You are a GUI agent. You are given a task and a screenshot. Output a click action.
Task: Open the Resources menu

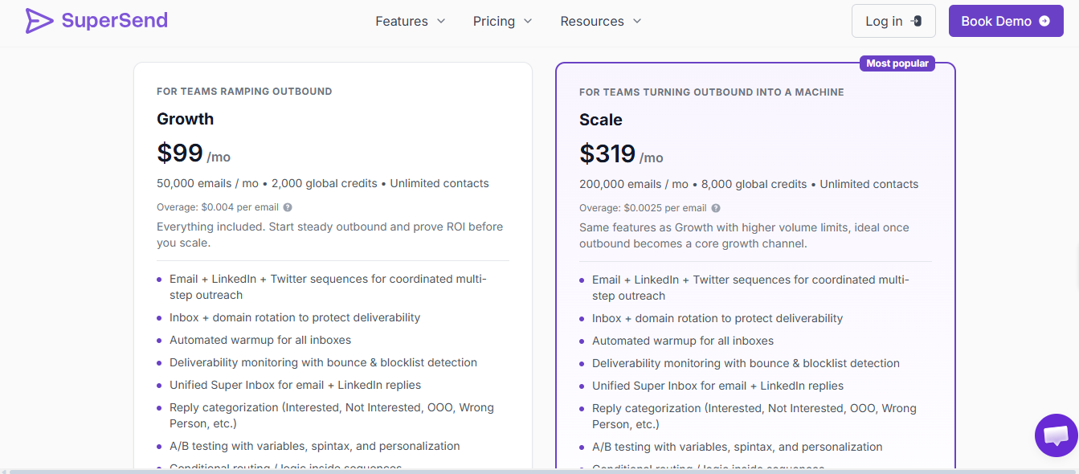592,22
